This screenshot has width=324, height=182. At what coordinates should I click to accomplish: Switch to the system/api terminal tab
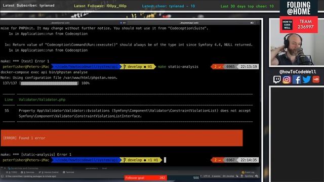[x=189, y=23]
